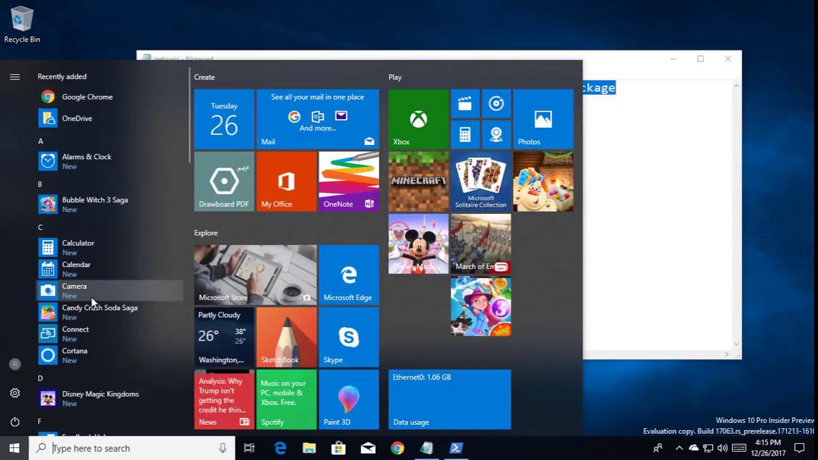Screen dimensions: 818x460
Task: Open the Movies & TV small tile
Action: [x=465, y=103]
